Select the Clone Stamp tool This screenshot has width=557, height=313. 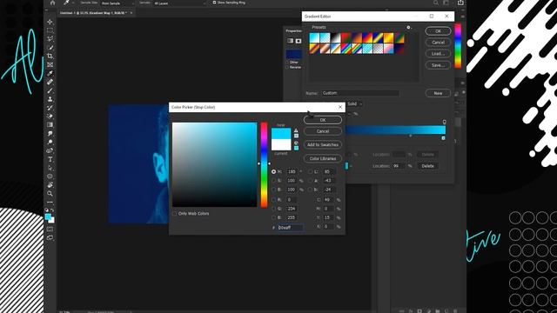pos(50,99)
